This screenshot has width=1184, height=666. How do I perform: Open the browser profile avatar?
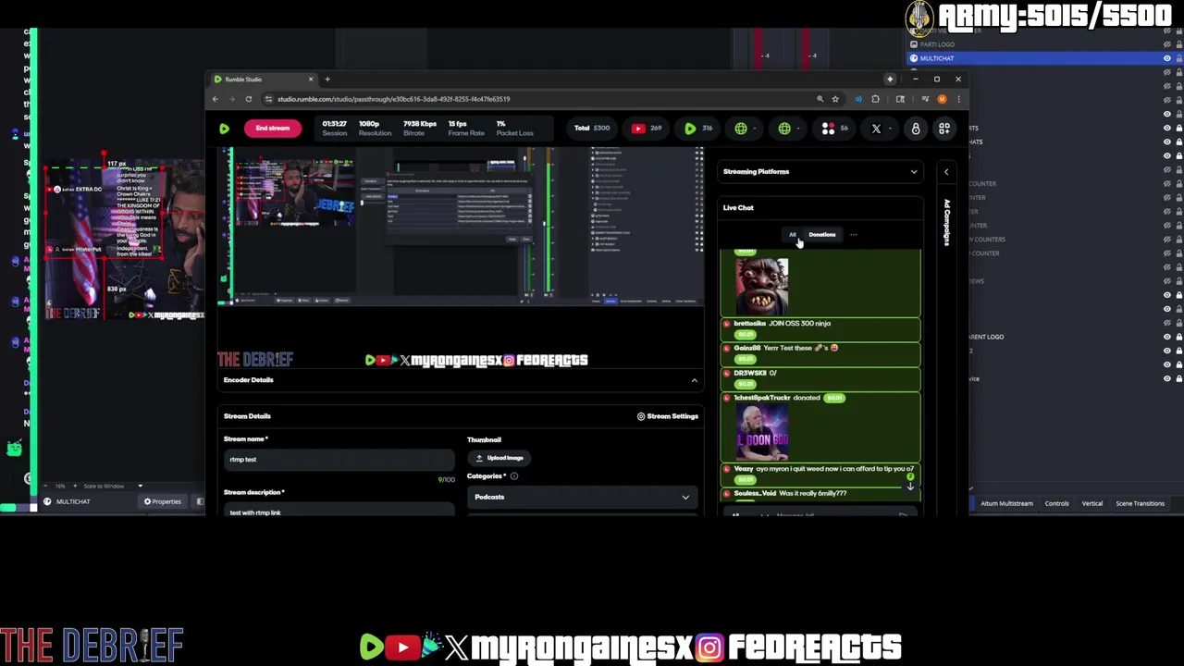click(x=942, y=99)
